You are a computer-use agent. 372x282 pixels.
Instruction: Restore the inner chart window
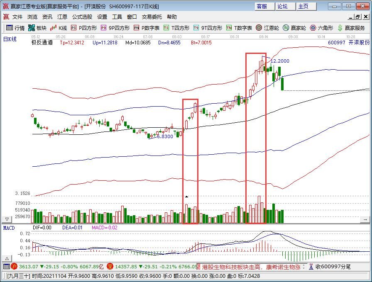(358, 17)
